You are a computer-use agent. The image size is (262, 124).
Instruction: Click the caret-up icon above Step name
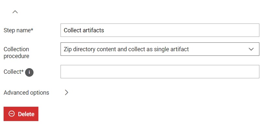pos(15,12)
